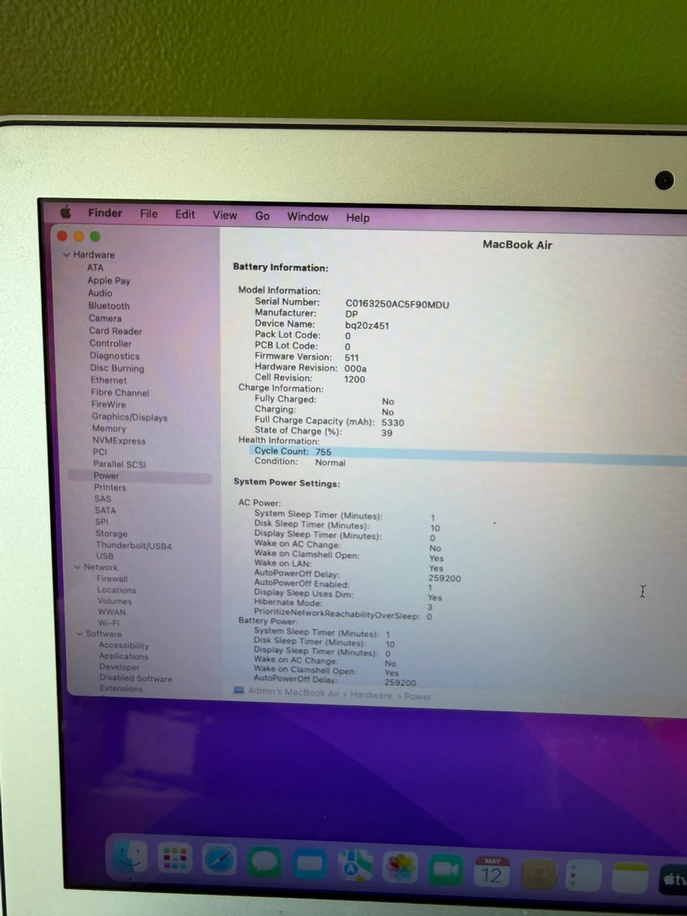Viewport: 687px width, 916px height.
Task: Select Storage in the sidebar
Action: pos(111,534)
